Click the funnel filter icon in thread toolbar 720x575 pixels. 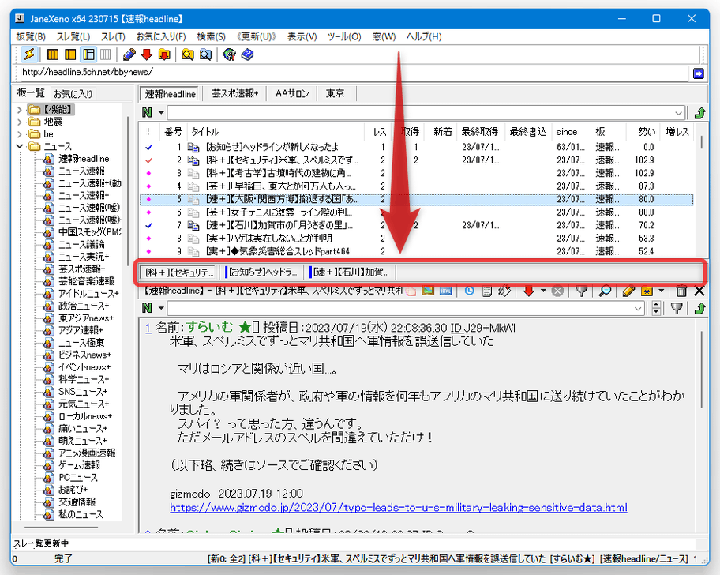pos(581,291)
